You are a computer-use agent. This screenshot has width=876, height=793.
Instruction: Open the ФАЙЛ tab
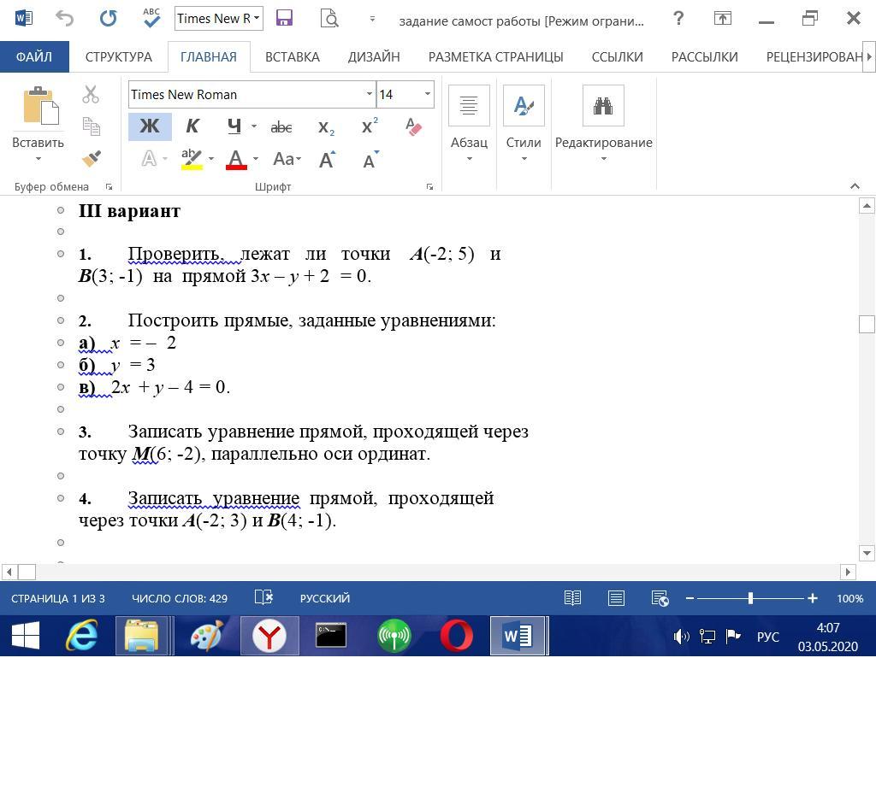pyautogui.click(x=34, y=57)
